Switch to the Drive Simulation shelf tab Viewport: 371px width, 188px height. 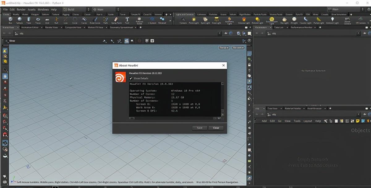pyautogui.click(x=339, y=14)
